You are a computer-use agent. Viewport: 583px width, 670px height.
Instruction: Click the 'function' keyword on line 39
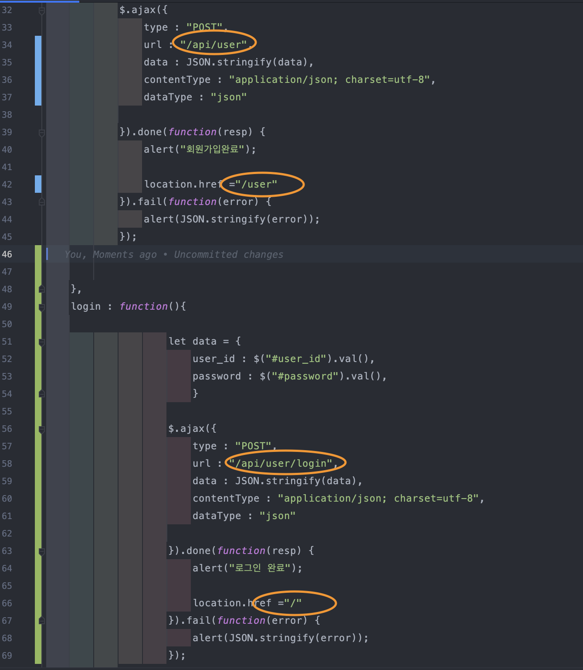click(192, 132)
